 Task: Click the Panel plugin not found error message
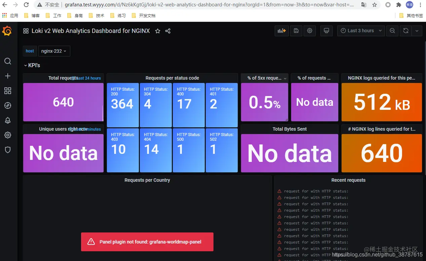(147, 242)
